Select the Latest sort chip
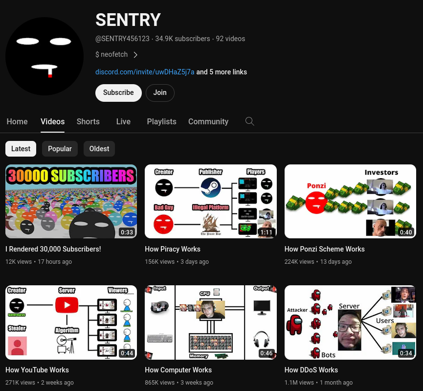423x391 pixels. [x=21, y=149]
